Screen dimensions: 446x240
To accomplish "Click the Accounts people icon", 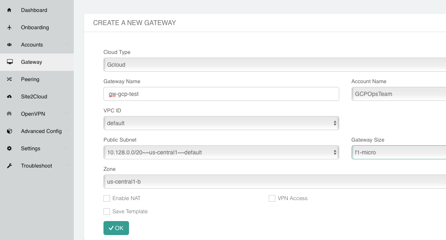I will pos(9,44).
